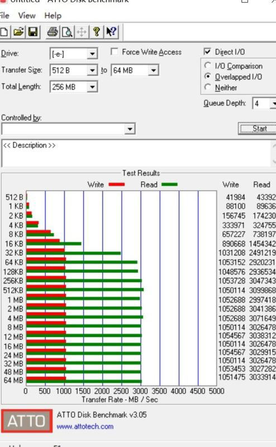Click the Print toolbar icon

tap(53, 32)
